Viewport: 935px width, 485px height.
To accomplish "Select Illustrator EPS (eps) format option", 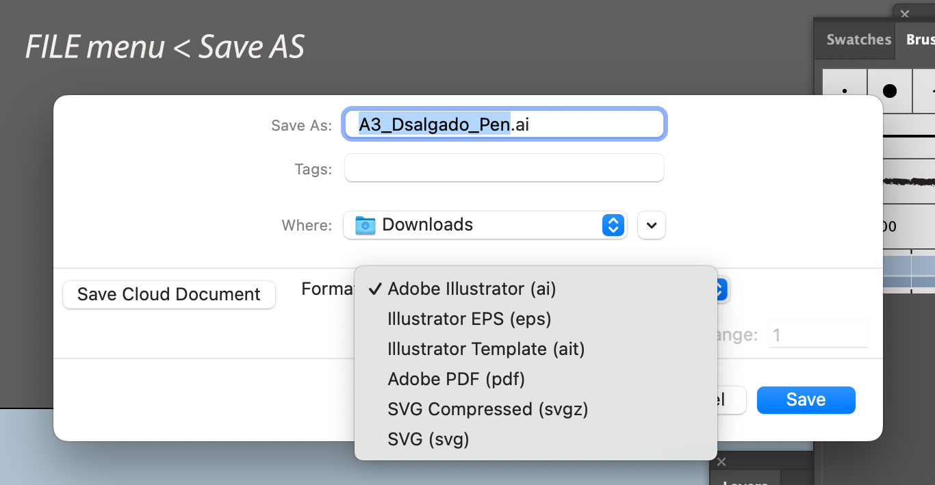I will [x=469, y=319].
